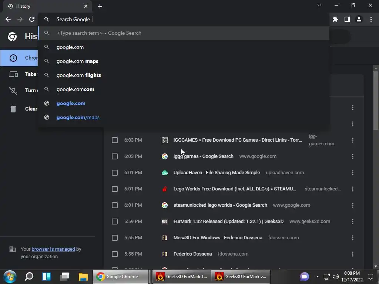Open more actions for steamunlocked lego search
This screenshot has width=379, height=284.
coord(353,205)
